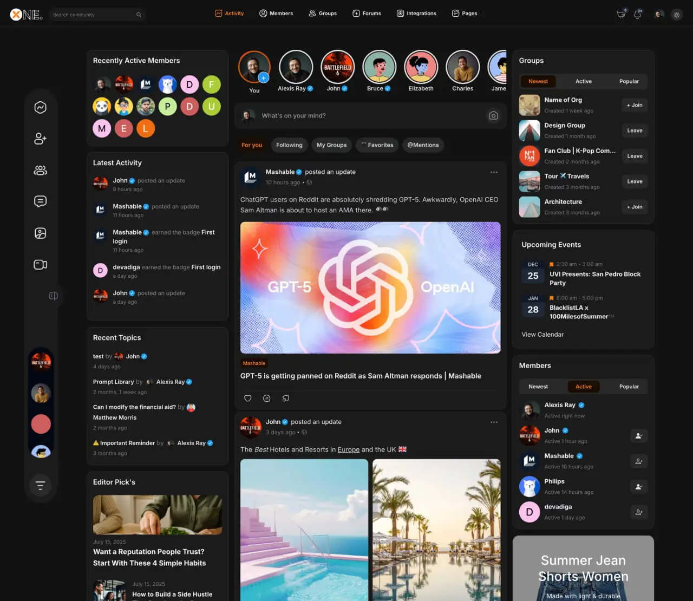Like the Mashable GPT-5 post
This screenshot has width=693, height=601.
248,398
